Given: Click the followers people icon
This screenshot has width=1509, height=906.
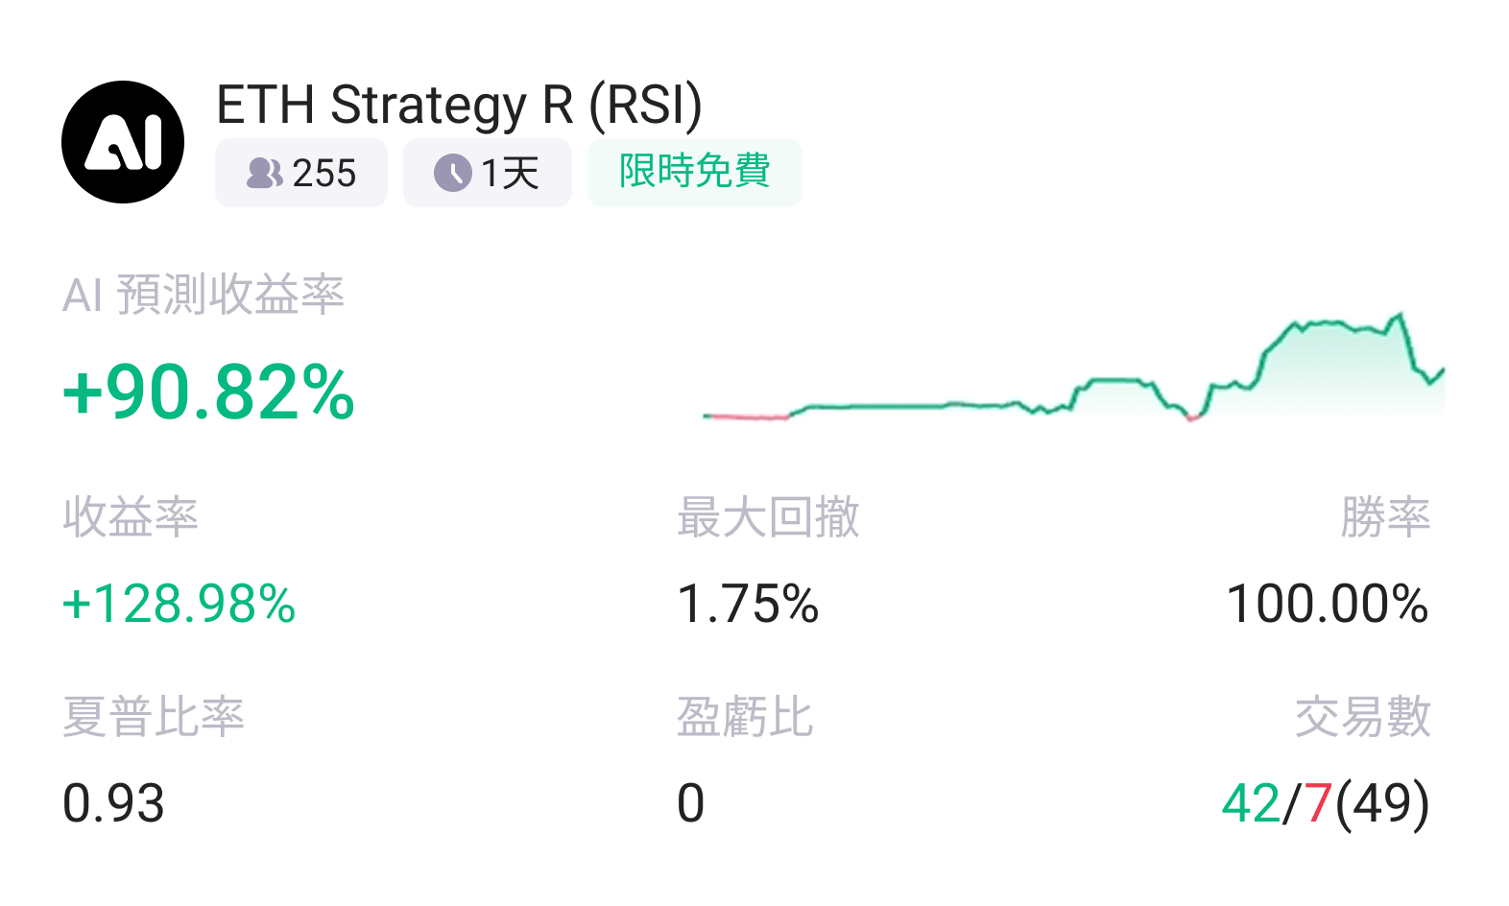Looking at the screenshot, I should point(264,174).
